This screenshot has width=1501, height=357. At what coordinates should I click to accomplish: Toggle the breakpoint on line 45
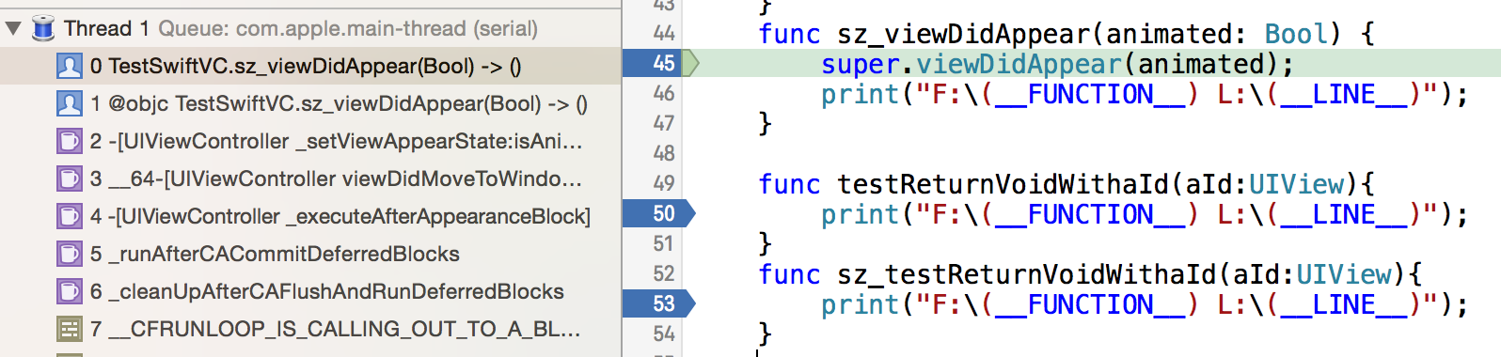point(658,63)
